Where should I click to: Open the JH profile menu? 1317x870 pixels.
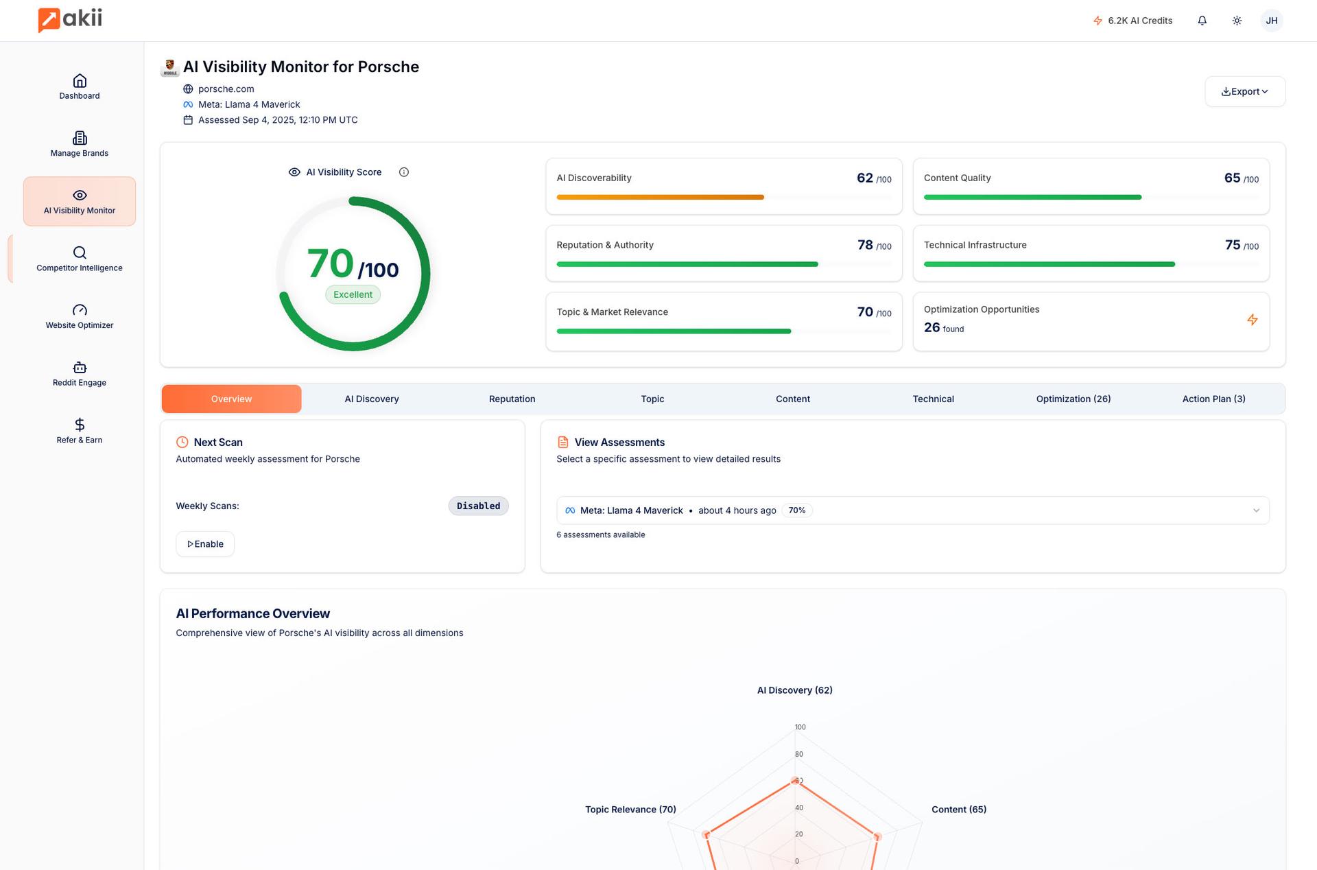coord(1272,20)
